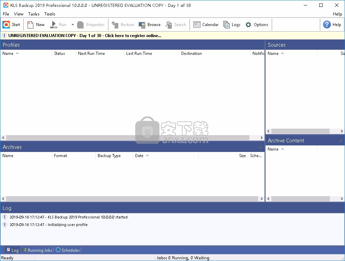Image resolution: width=345 pixels, height=261 pixels.
Task: Open Browse from the toolbar
Action: 150,25
